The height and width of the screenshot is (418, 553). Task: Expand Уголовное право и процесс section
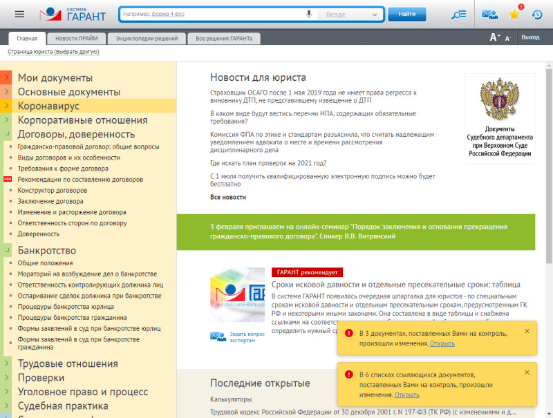tap(6, 392)
